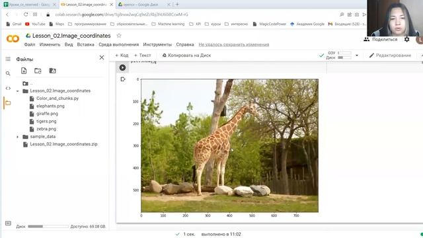Open the Справка menu
The image size is (423, 238).
point(185,44)
